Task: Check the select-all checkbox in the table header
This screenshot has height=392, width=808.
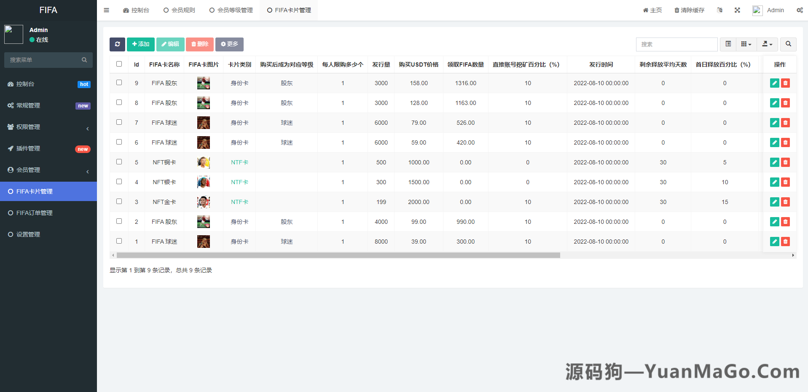Action: 119,64
